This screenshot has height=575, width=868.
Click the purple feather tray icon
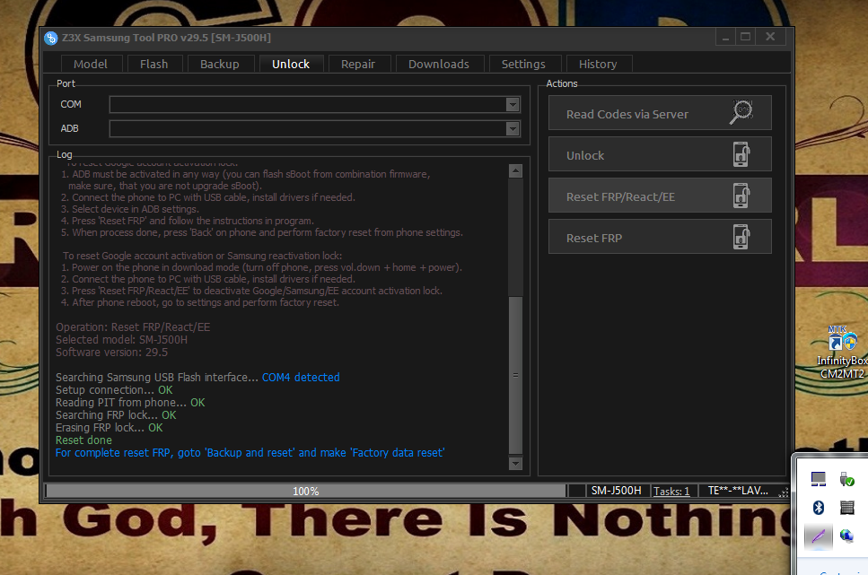(818, 536)
